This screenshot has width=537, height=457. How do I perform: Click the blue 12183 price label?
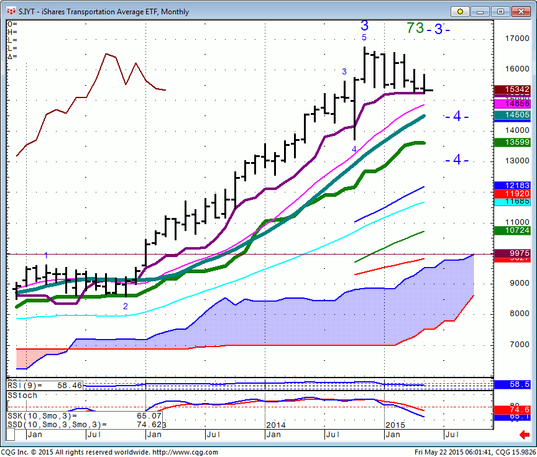512,186
